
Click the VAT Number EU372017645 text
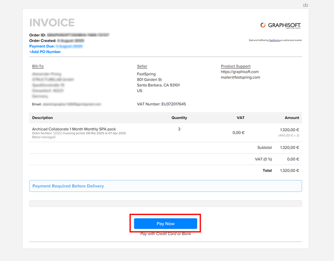[x=161, y=104]
